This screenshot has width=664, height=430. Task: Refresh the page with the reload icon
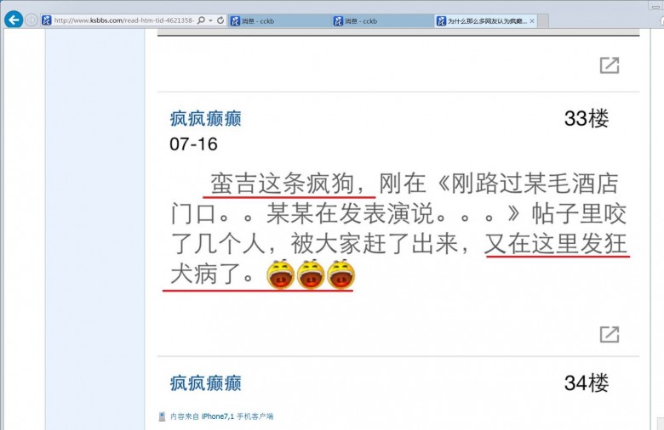click(x=220, y=20)
